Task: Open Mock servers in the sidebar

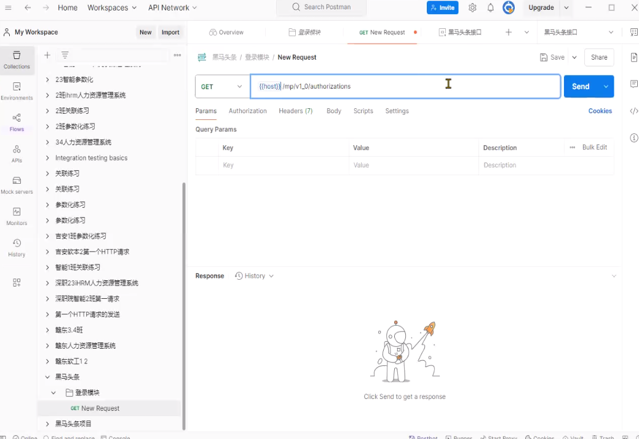Action: pyautogui.click(x=17, y=185)
